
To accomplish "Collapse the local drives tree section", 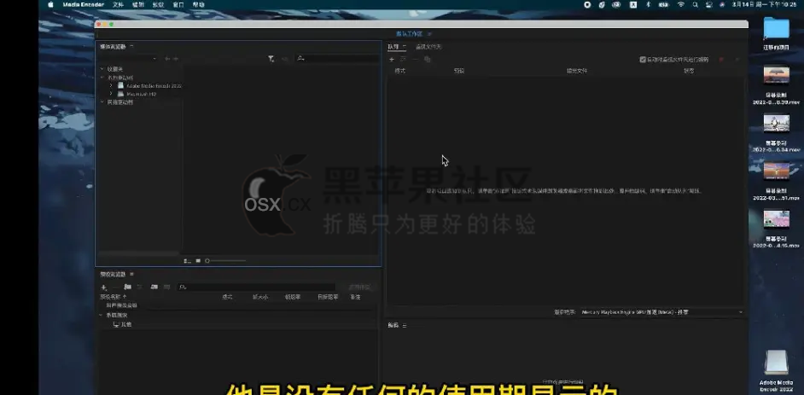I will (102, 78).
